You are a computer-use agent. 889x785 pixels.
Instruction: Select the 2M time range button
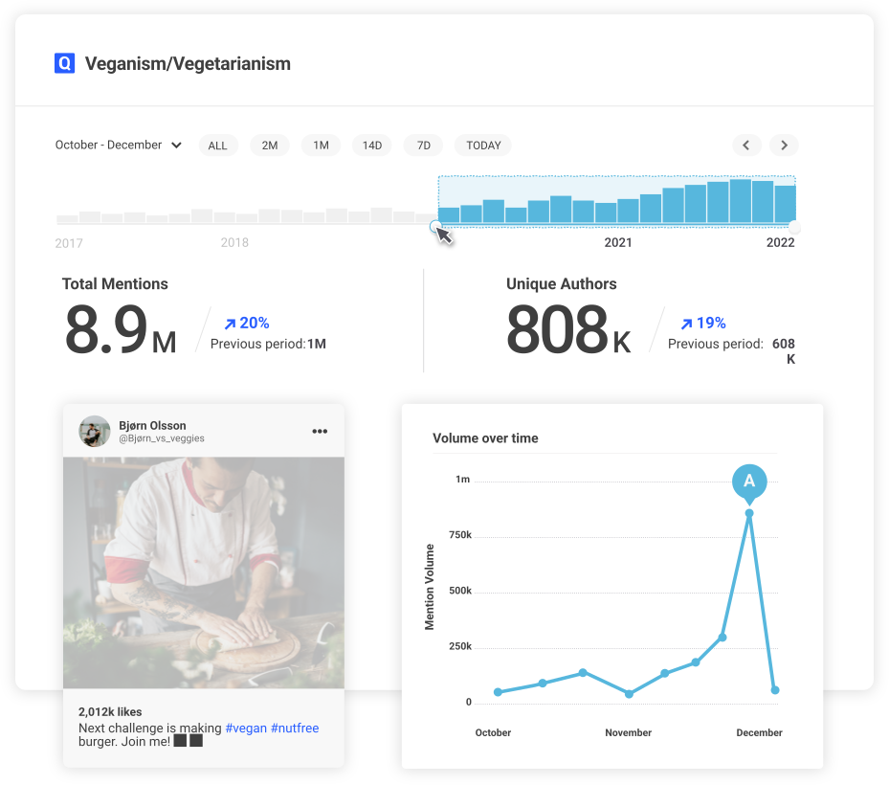[270, 146]
